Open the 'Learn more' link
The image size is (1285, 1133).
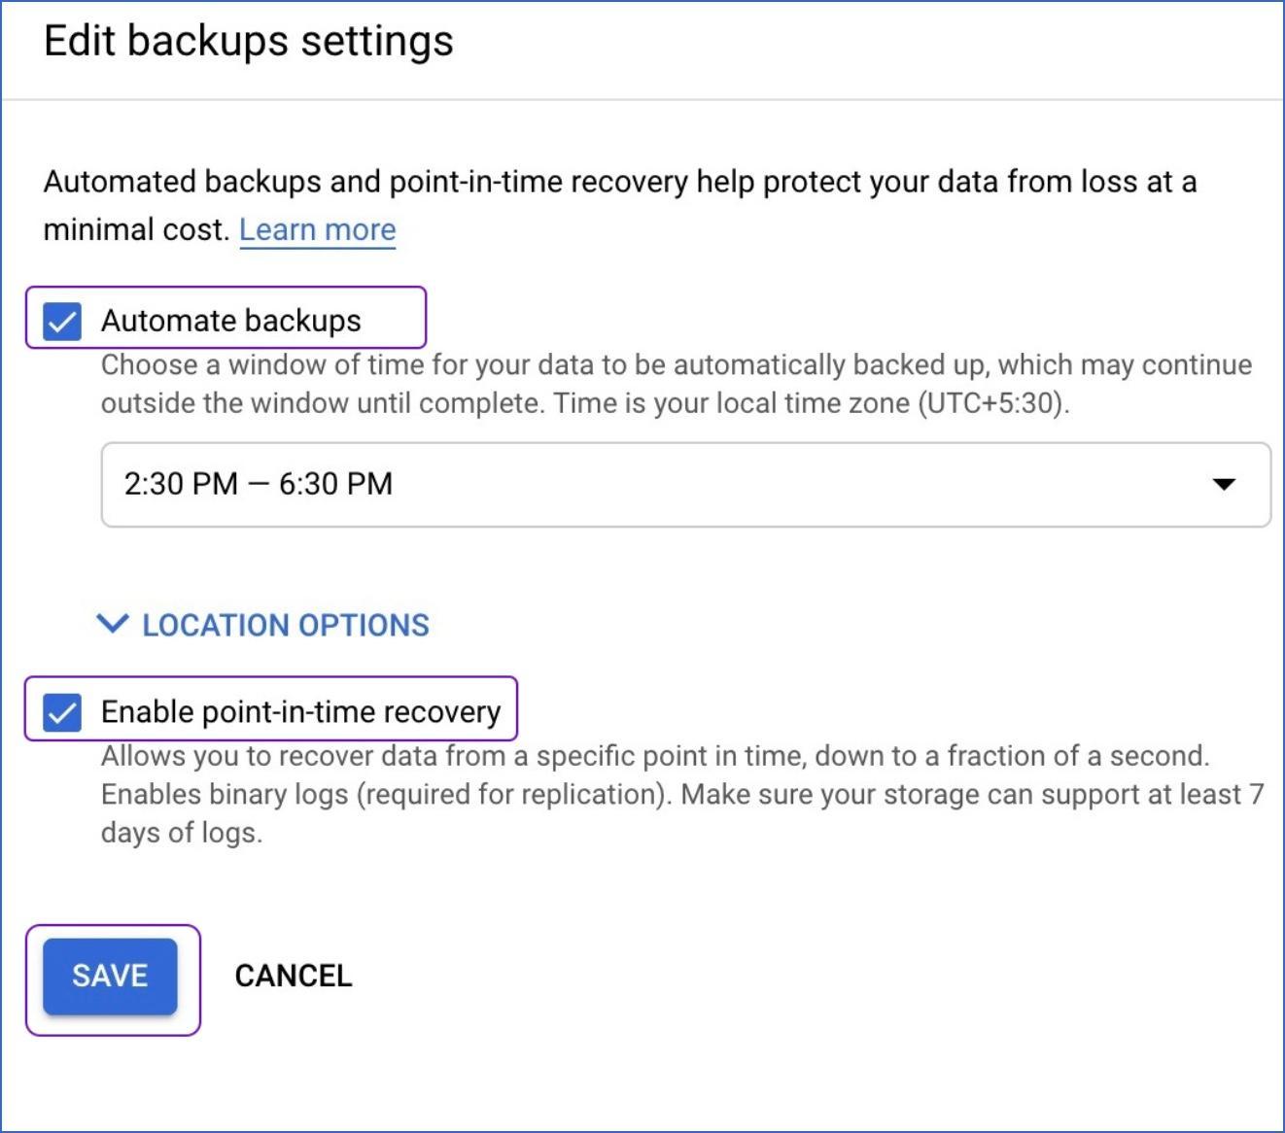click(317, 230)
